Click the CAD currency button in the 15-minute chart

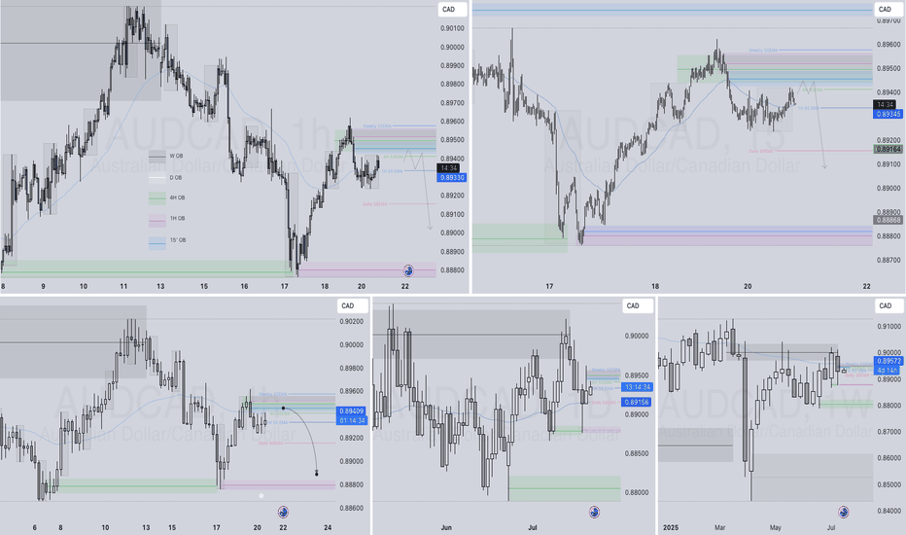(889, 10)
